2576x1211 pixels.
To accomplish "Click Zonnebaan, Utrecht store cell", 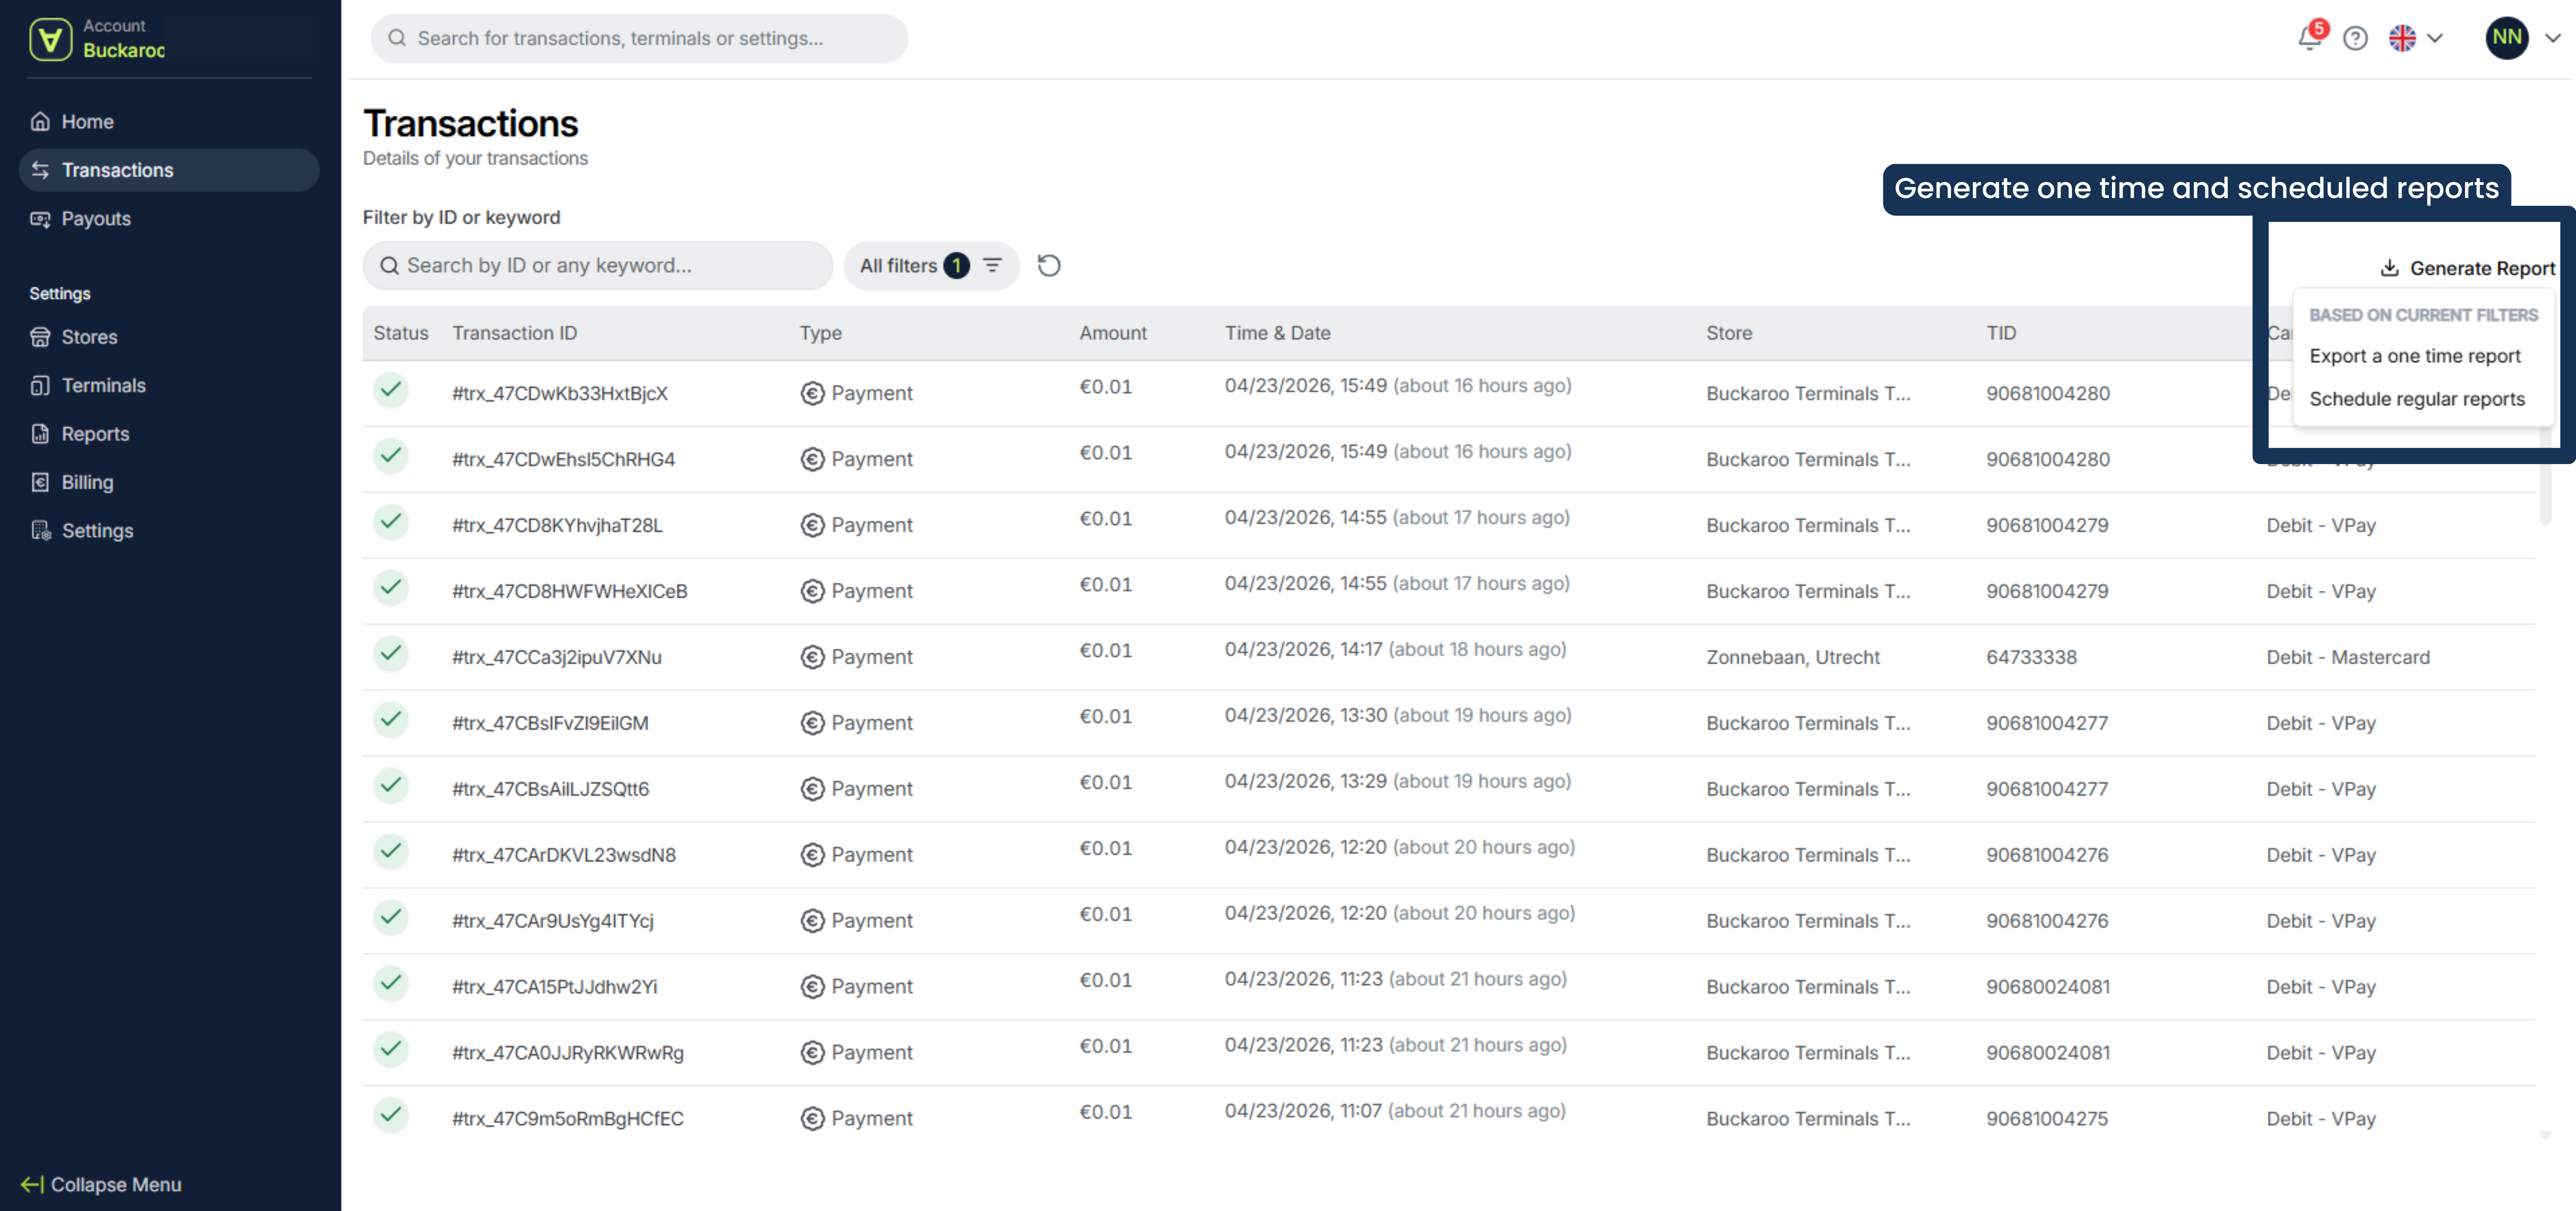I will pos(1793,657).
